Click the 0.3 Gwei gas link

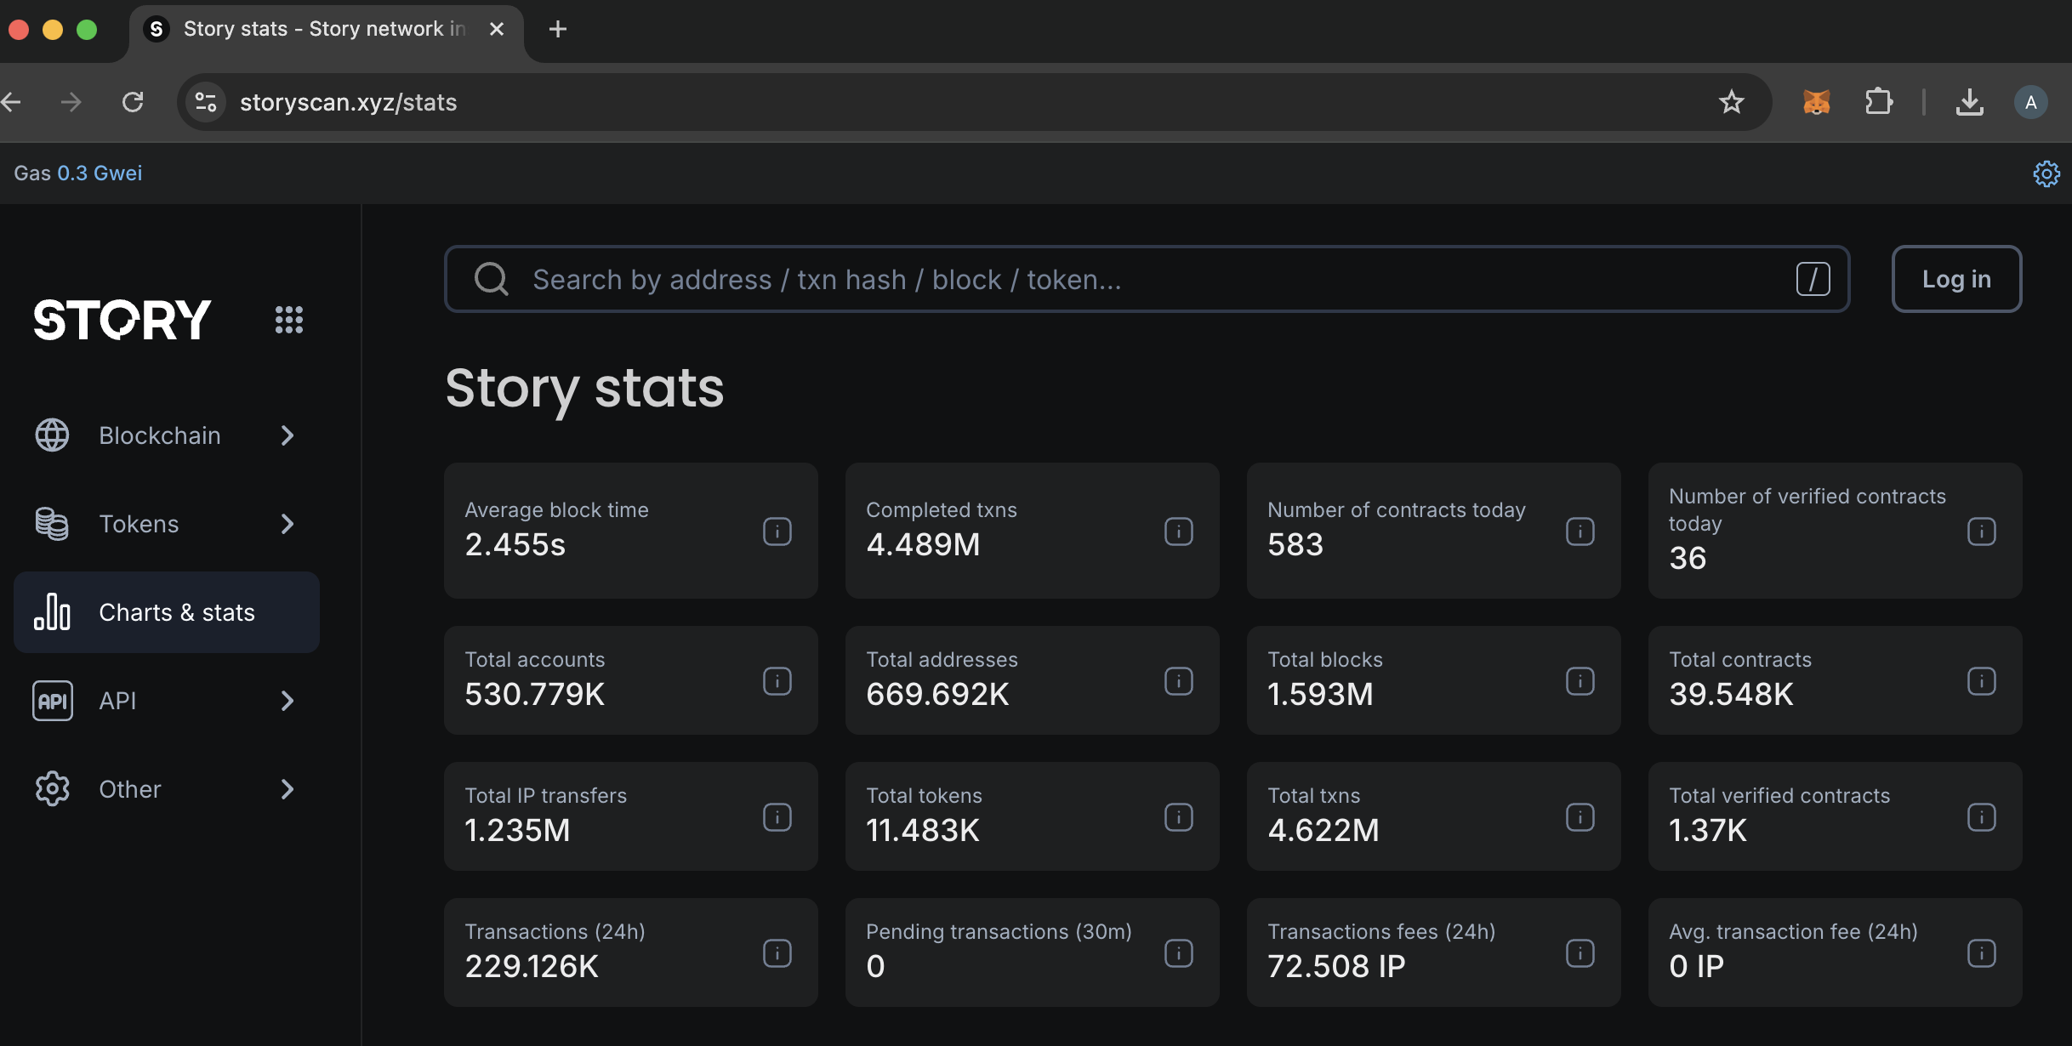[x=100, y=173]
